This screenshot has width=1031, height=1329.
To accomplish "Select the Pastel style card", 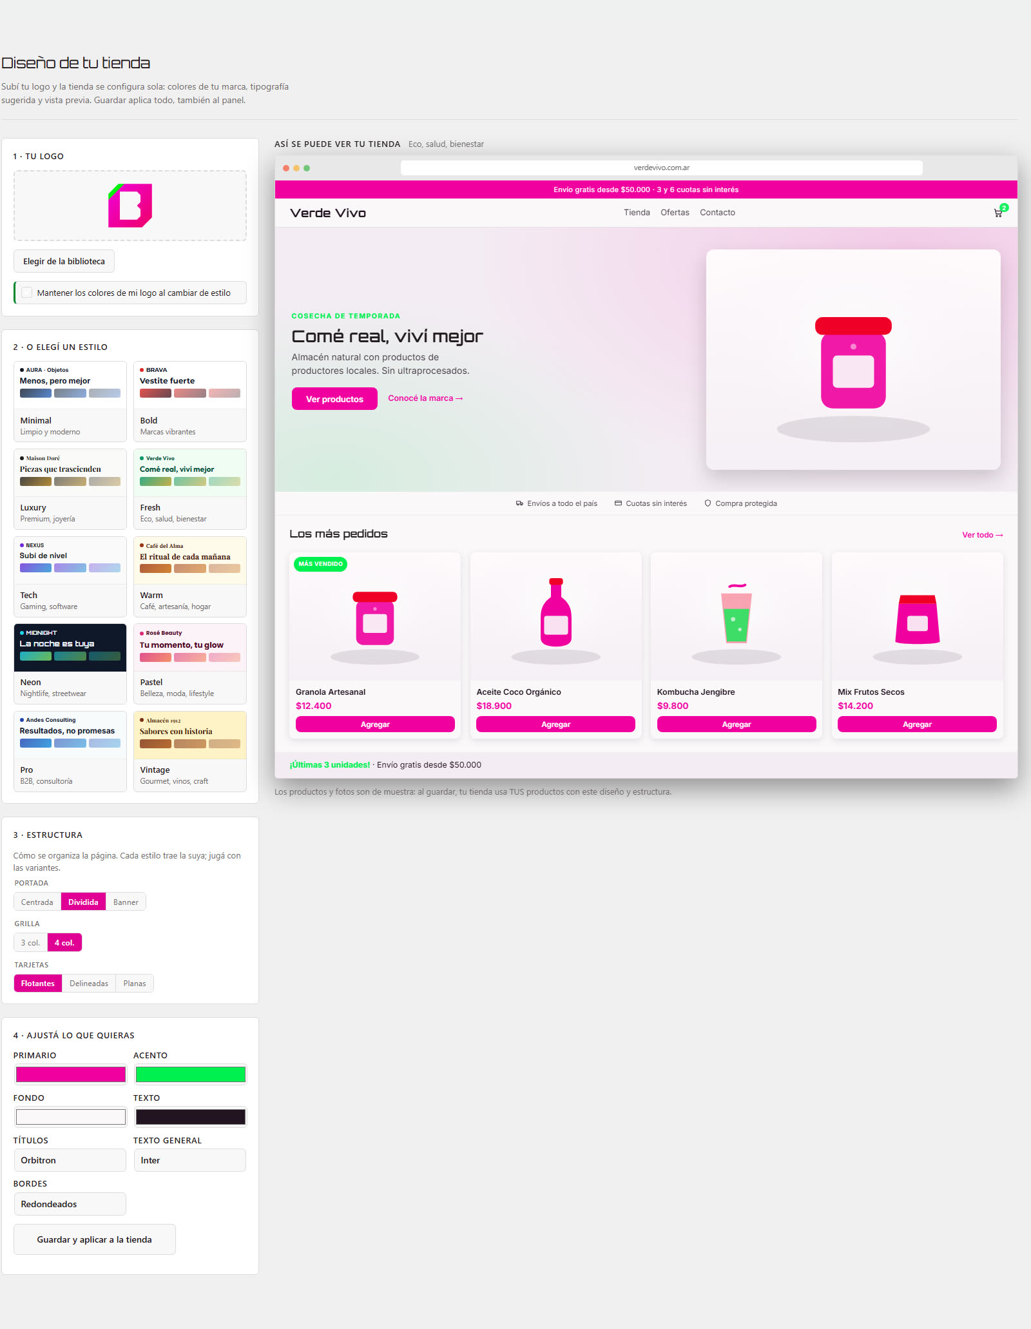I will tap(190, 664).
